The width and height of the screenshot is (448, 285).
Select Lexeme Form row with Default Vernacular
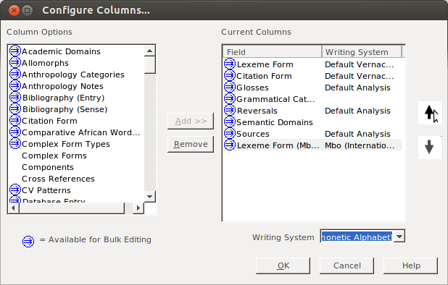(312, 64)
